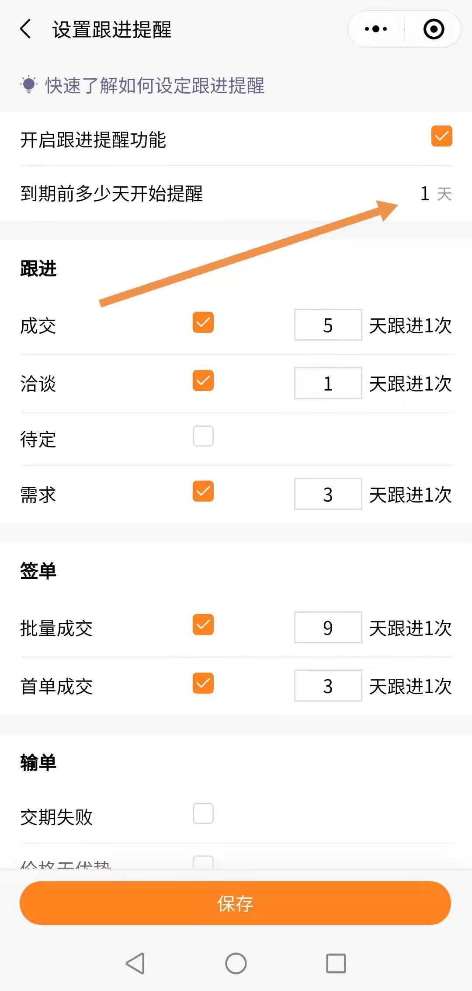Viewport: 472px width, 991px height.
Task: Toggle the 首单成交 checkbox
Action: 203,683
